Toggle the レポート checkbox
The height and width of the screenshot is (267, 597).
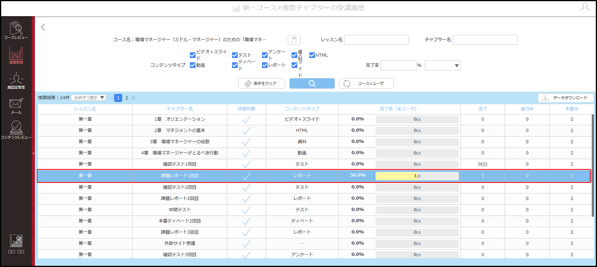pyautogui.click(x=265, y=65)
